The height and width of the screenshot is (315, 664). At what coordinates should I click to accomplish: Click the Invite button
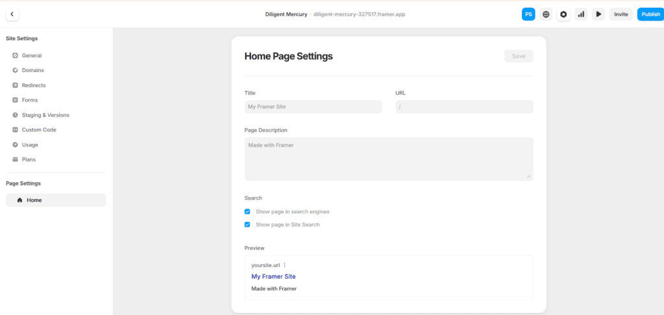[x=621, y=14]
